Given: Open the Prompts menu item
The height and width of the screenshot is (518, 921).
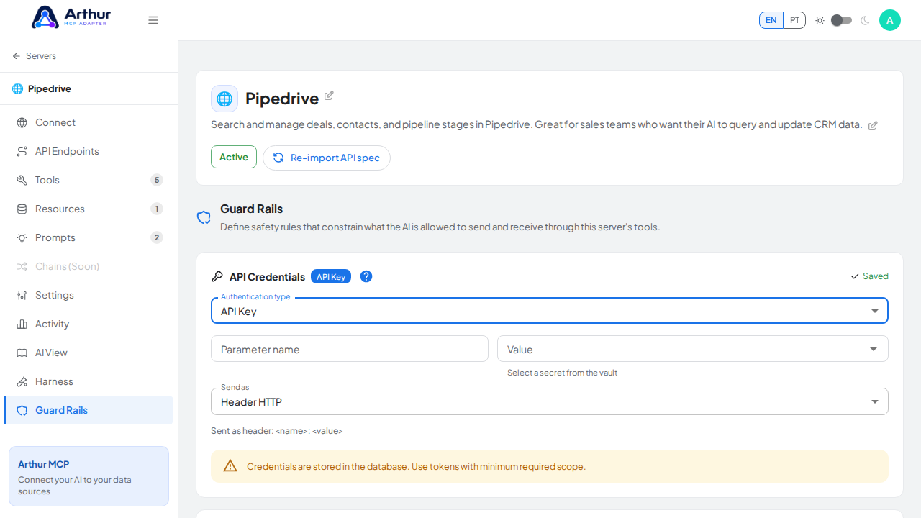Looking at the screenshot, I should point(89,237).
